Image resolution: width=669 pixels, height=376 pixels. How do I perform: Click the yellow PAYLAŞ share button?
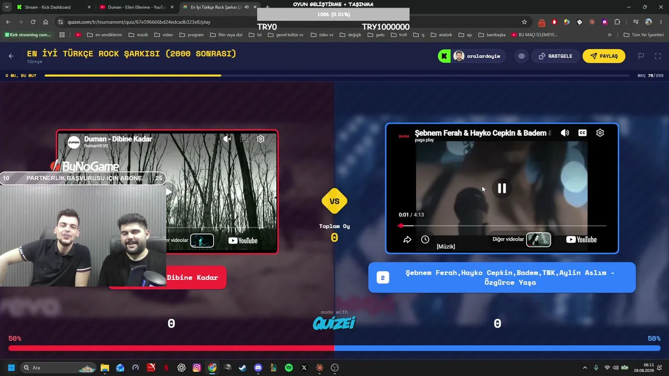coord(604,56)
